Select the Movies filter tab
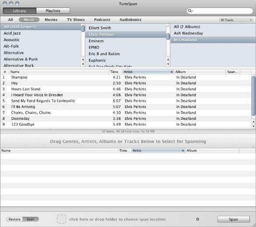This screenshot has height=227, width=256. [x=51, y=20]
